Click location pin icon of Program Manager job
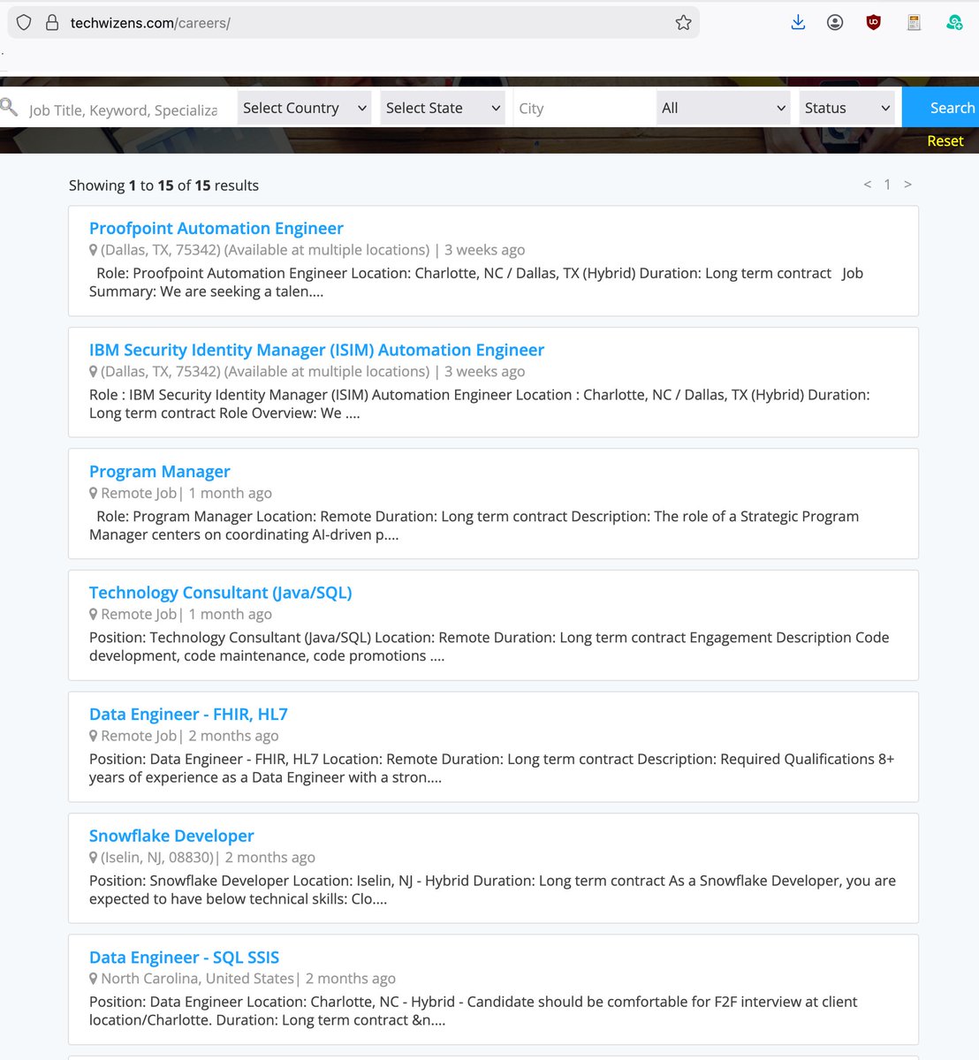Viewport: 979px width, 1060px height. [x=94, y=493]
